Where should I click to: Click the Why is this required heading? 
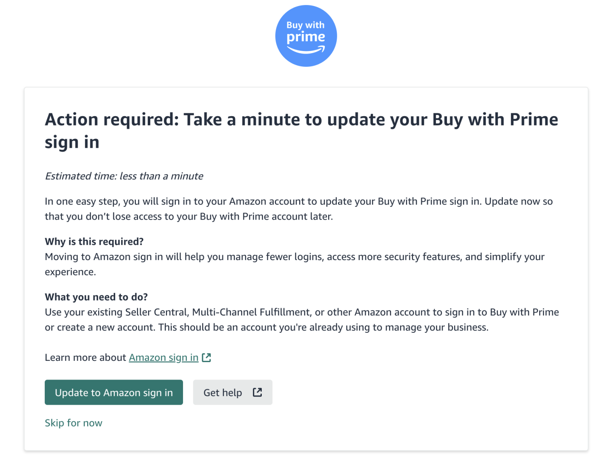pyautogui.click(x=94, y=241)
